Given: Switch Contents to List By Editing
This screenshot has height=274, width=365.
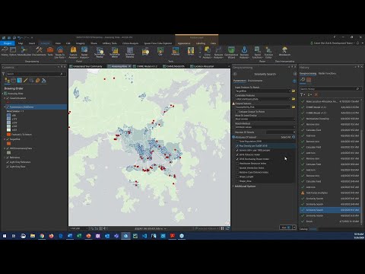Looking at the screenshot, I should coord(25,81).
